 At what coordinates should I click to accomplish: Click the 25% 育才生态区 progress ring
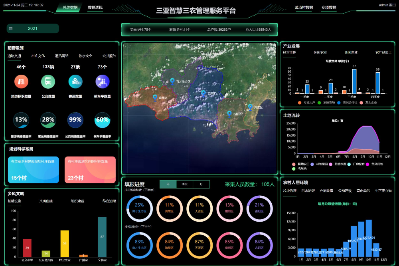coord(139,208)
